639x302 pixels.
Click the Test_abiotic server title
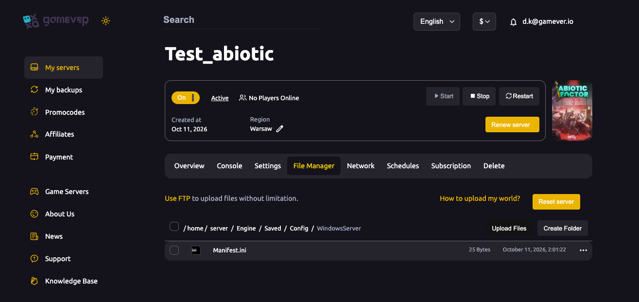pos(219,54)
